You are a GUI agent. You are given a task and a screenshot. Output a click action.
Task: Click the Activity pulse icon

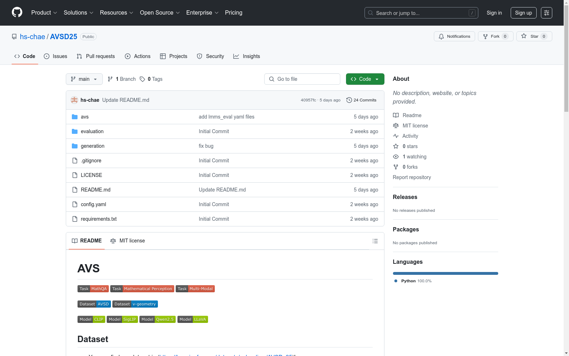click(x=396, y=136)
